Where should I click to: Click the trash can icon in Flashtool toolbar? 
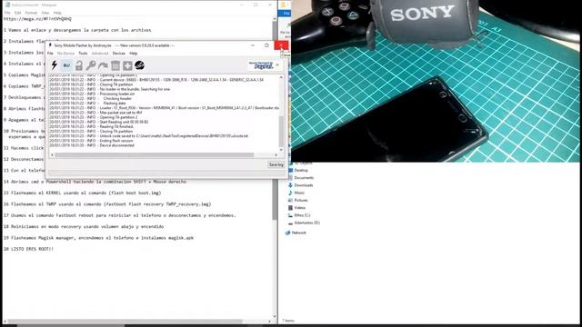115,65
